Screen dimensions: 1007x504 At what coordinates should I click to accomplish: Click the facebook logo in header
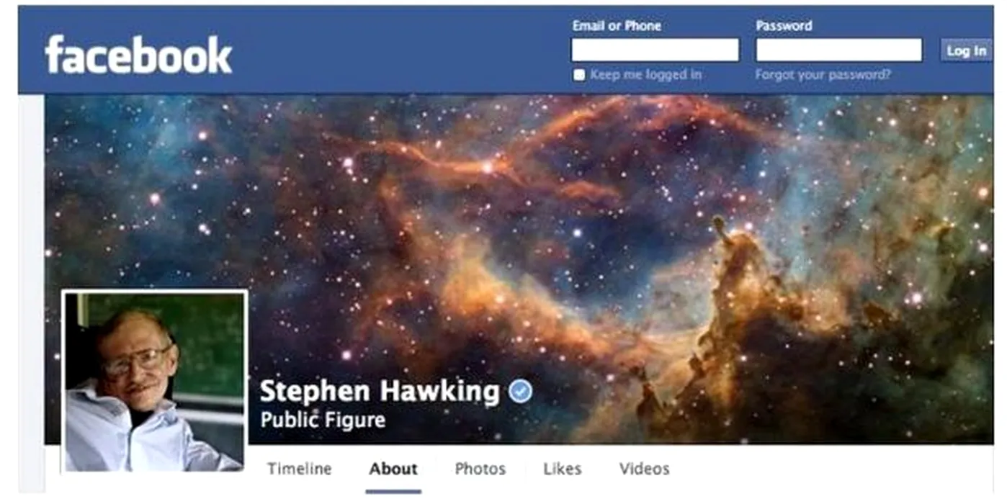(138, 55)
